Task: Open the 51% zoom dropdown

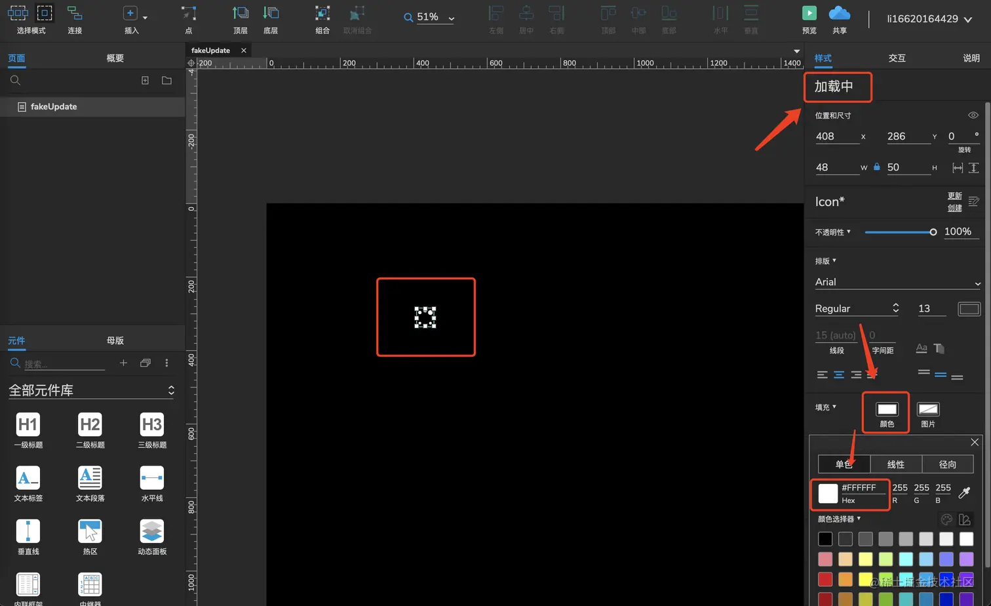Action: click(451, 18)
